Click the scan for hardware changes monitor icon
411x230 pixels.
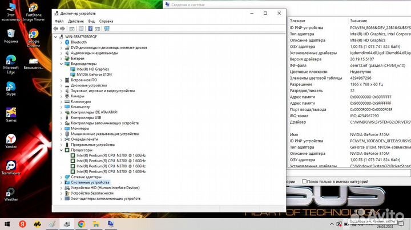pos(107,28)
